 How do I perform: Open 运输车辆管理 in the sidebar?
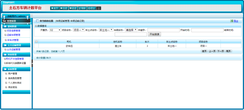pos(13,35)
